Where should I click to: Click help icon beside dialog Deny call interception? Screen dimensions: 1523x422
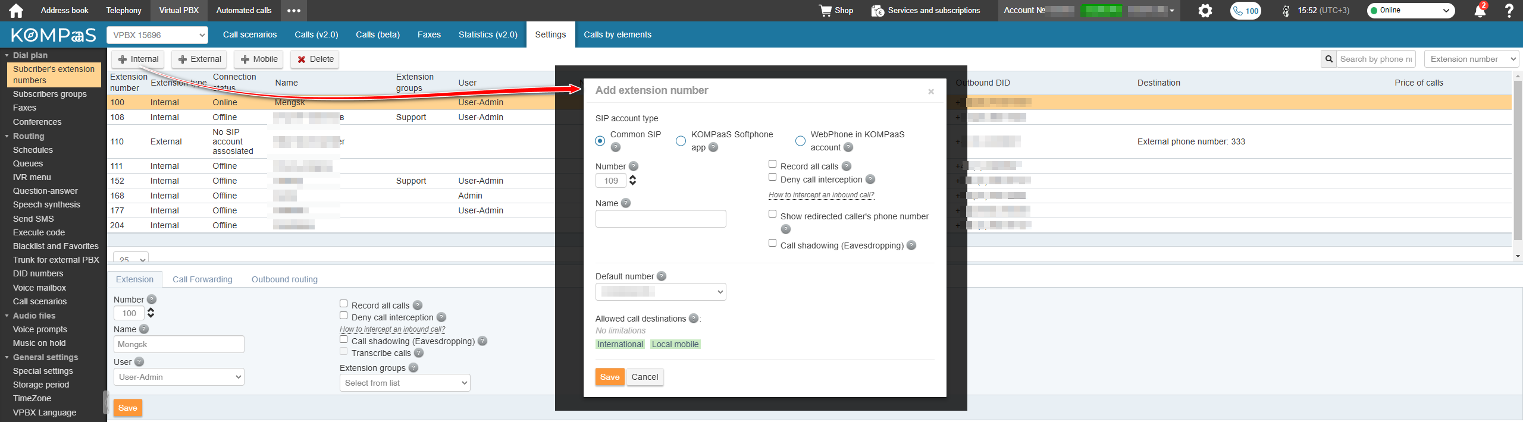pyautogui.click(x=870, y=179)
